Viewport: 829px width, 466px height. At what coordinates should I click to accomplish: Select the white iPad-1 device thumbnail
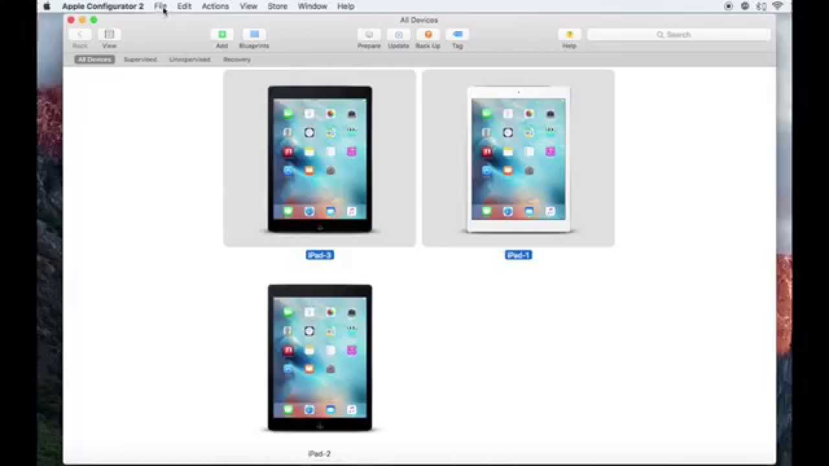[519, 159]
